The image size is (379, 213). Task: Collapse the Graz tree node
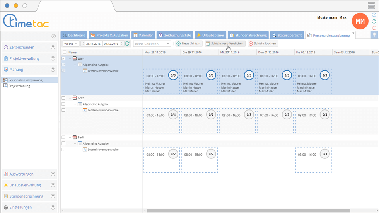(70, 98)
